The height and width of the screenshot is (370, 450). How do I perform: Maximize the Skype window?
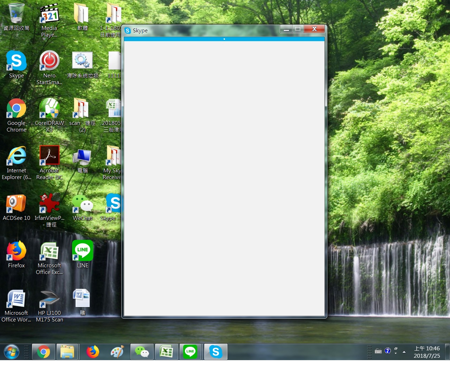tap(298, 29)
